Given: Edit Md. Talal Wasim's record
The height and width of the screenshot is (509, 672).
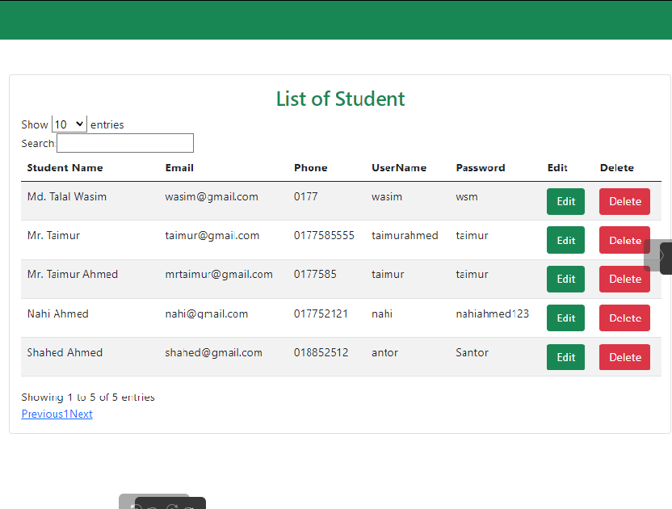Looking at the screenshot, I should point(565,201).
